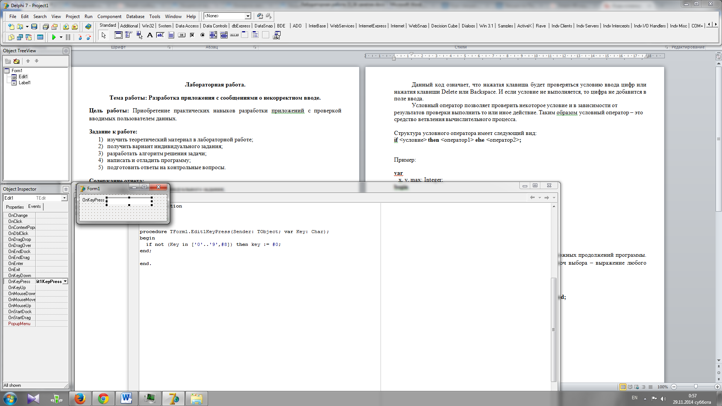This screenshot has width=722, height=406.
Task: Open the Tools menu
Action: (x=155, y=17)
